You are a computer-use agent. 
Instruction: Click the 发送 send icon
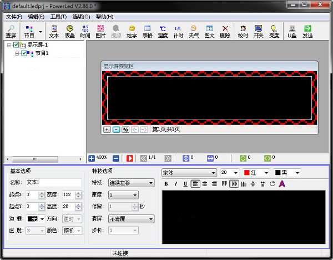(x=307, y=32)
